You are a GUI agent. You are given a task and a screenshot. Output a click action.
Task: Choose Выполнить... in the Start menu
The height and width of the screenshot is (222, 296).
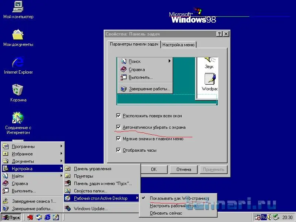pos(33,191)
